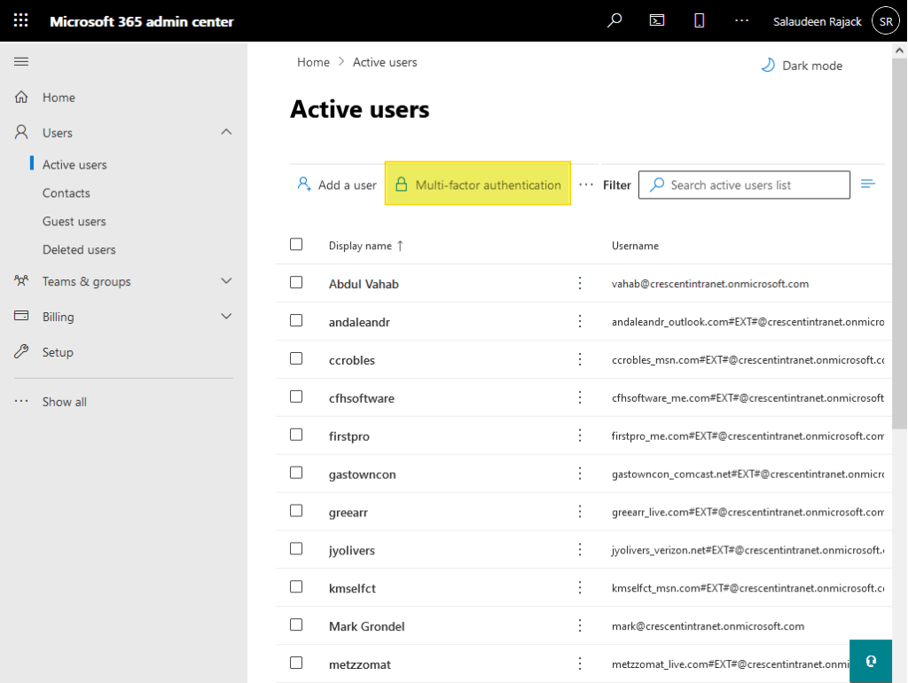Check the jyolivers row checkbox

tap(296, 548)
